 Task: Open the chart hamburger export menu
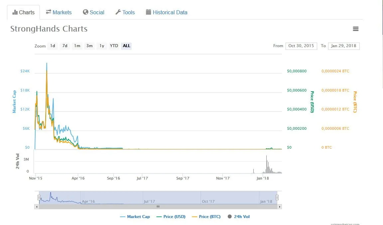tap(356, 29)
